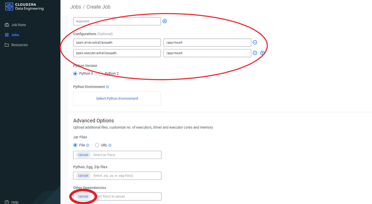Click Create Job breadcrumb text
Viewport: 372px width, 204px height.
click(98, 7)
